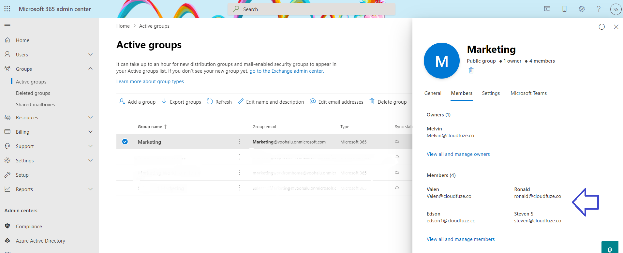The height and width of the screenshot is (253, 623).
Task: Click Export groups button
Action: (x=181, y=102)
